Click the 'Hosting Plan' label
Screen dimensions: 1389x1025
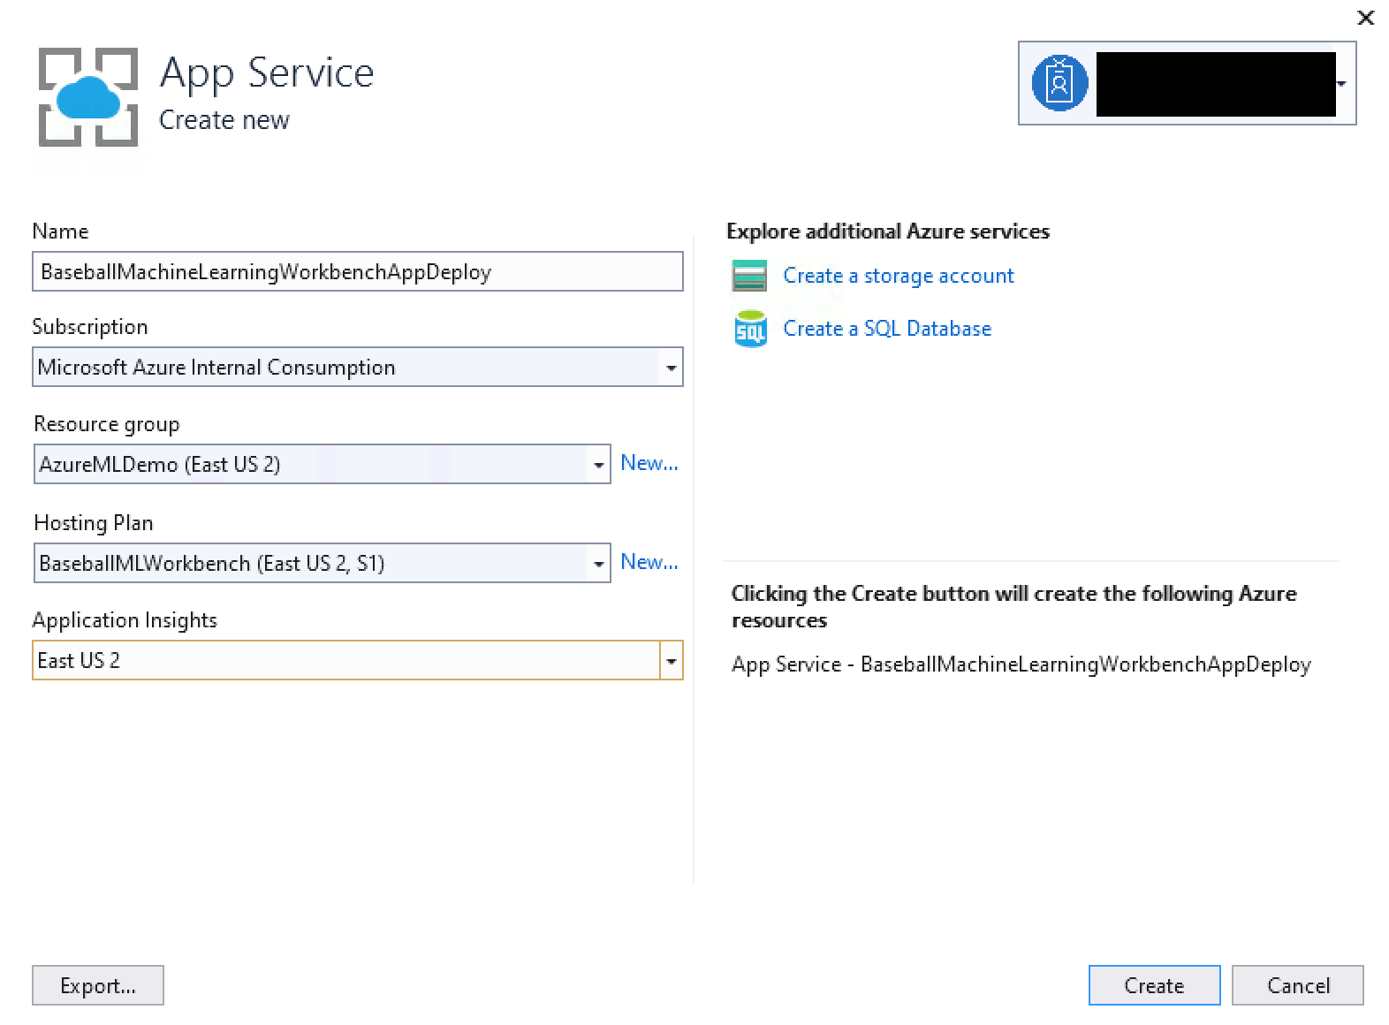point(94,523)
